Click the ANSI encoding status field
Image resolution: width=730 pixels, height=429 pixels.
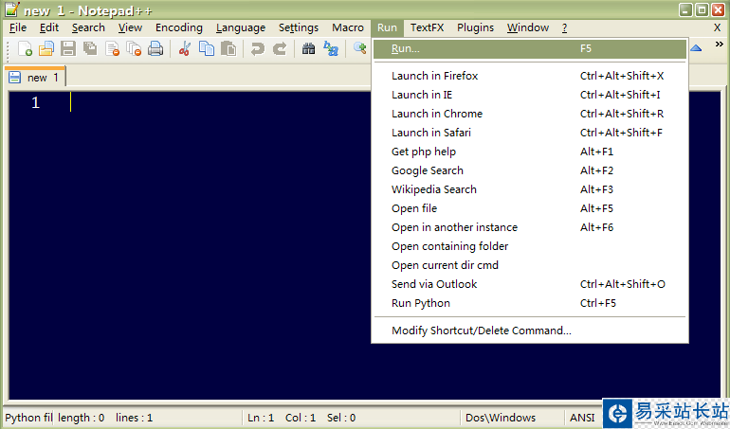[x=582, y=418]
